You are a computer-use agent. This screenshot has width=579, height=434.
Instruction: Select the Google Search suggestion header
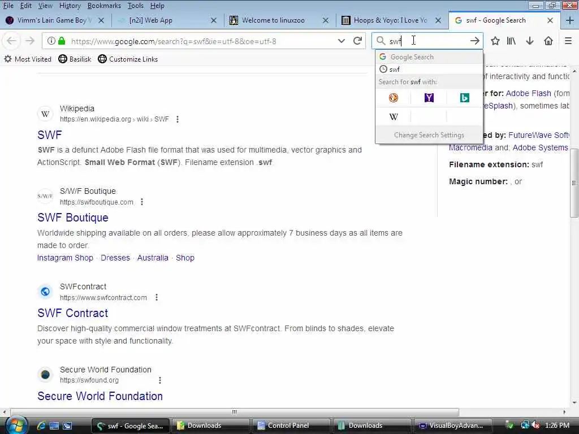pyautogui.click(x=429, y=57)
